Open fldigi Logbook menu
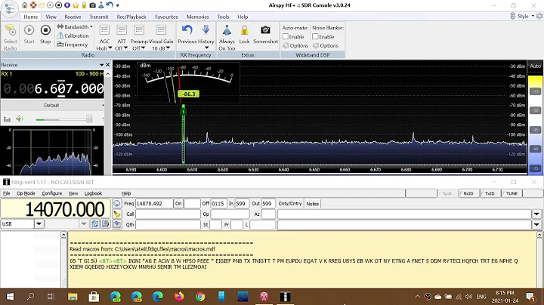This screenshot has width=544, height=305. [x=94, y=193]
